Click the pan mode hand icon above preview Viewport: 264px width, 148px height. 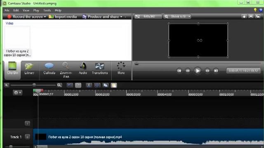point(244,16)
